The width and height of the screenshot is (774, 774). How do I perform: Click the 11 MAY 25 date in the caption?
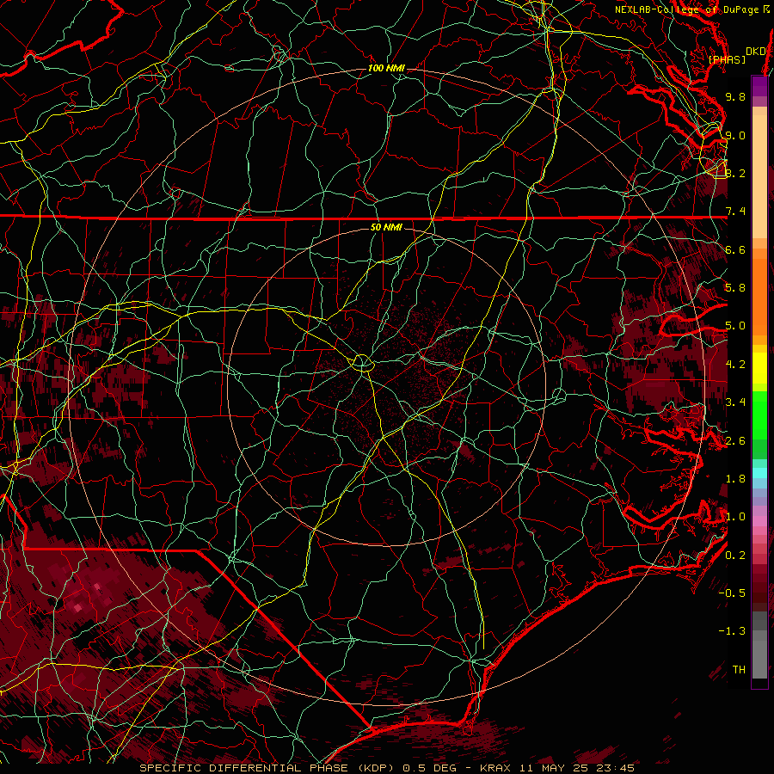pos(555,768)
